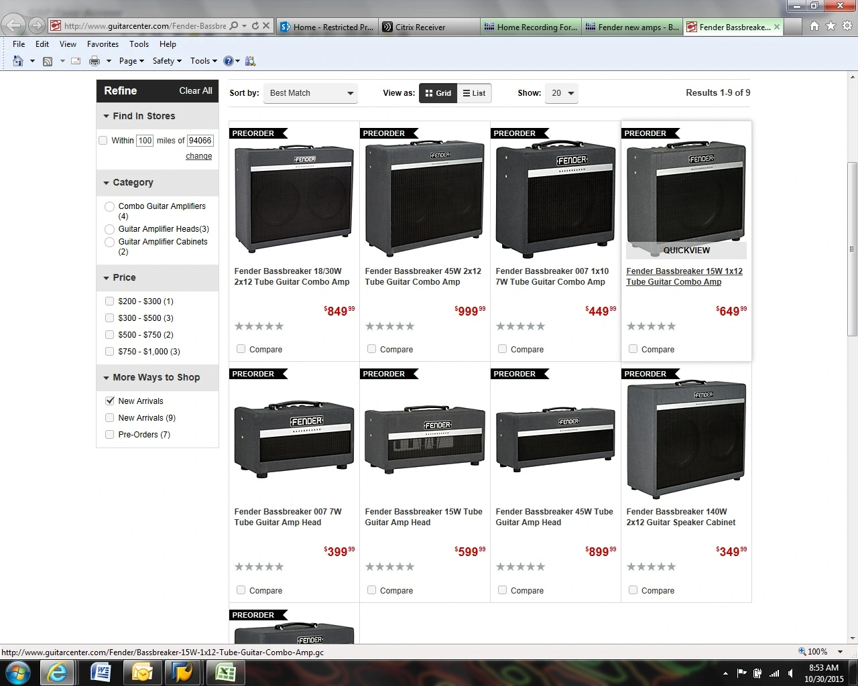Select Combo Guitar Amplifiers category
858x686 pixels.
(x=110, y=207)
